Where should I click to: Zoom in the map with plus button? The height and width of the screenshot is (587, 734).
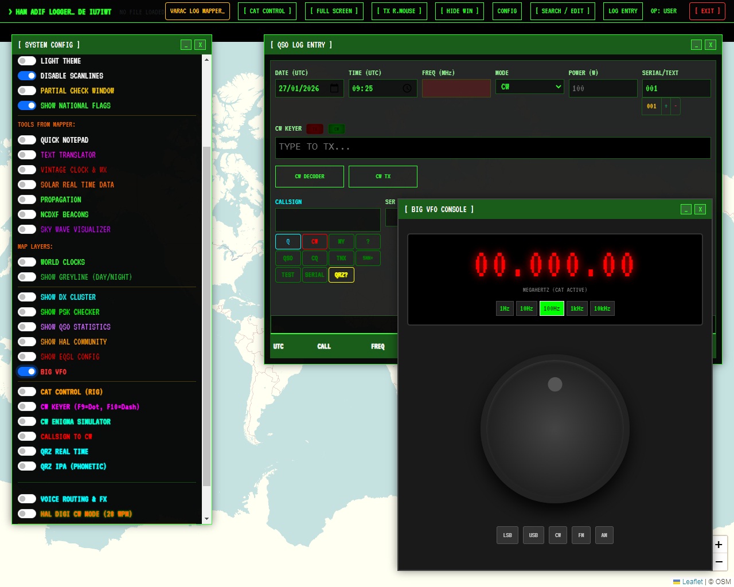(719, 545)
